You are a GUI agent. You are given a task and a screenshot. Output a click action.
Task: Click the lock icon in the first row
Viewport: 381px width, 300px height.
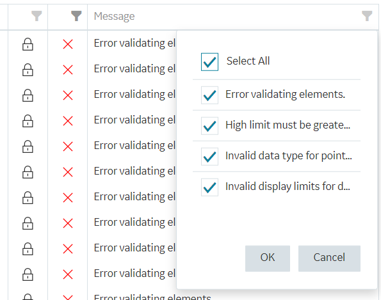[x=28, y=44]
